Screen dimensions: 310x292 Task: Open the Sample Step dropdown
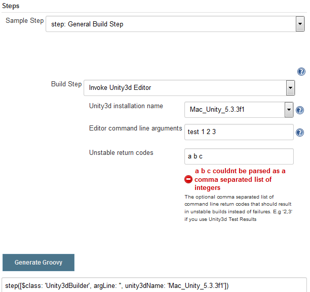coord(175,24)
